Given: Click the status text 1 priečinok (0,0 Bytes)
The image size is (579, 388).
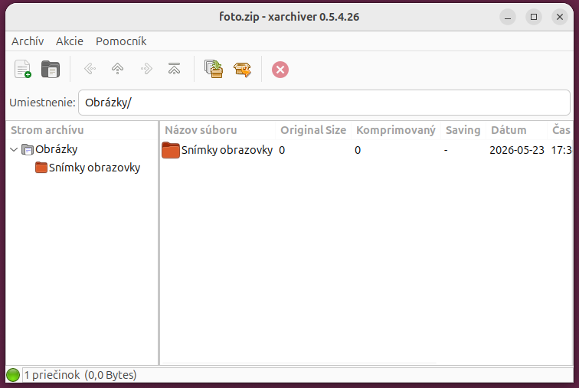Looking at the screenshot, I should [80, 375].
